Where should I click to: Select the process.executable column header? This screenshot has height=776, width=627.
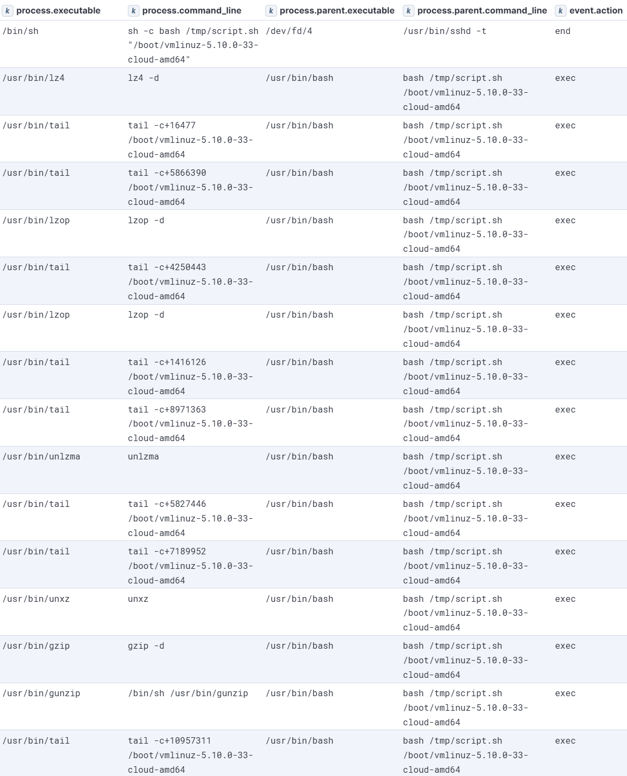pyautogui.click(x=58, y=10)
